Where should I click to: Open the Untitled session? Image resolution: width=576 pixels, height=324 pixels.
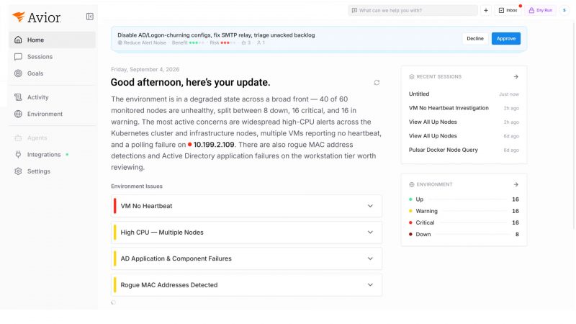(x=464, y=94)
